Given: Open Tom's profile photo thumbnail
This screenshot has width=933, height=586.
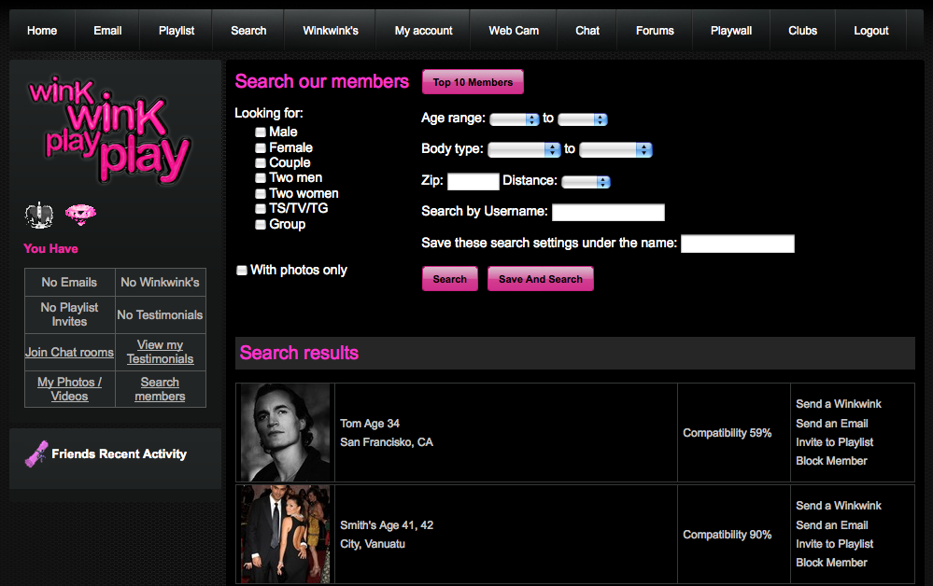Looking at the screenshot, I should point(285,432).
